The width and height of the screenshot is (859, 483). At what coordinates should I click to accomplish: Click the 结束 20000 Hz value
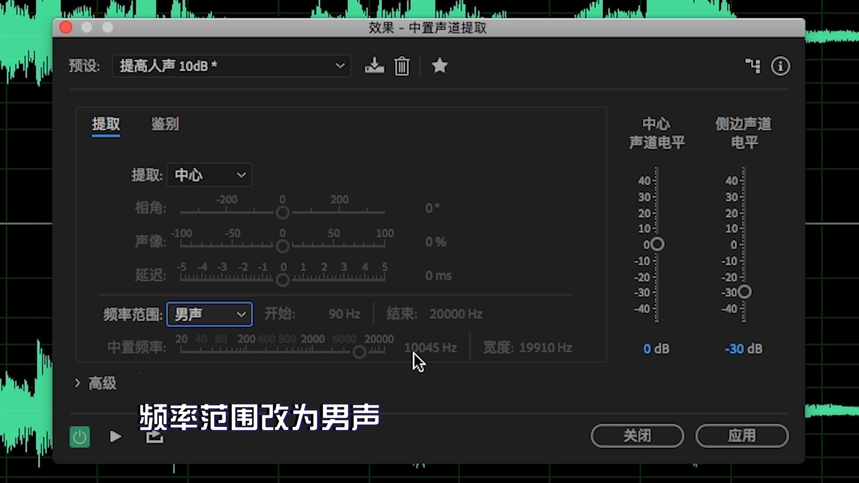(456, 314)
